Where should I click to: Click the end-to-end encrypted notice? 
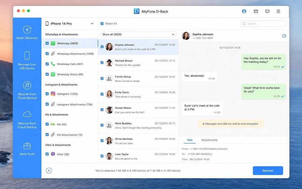point(231,124)
